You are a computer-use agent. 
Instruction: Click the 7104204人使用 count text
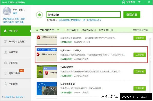(81, 59)
